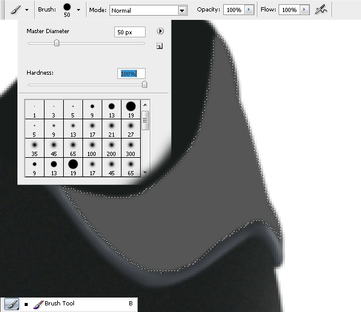
Task: Click the Master Diameter slider handle
Action: (x=57, y=43)
